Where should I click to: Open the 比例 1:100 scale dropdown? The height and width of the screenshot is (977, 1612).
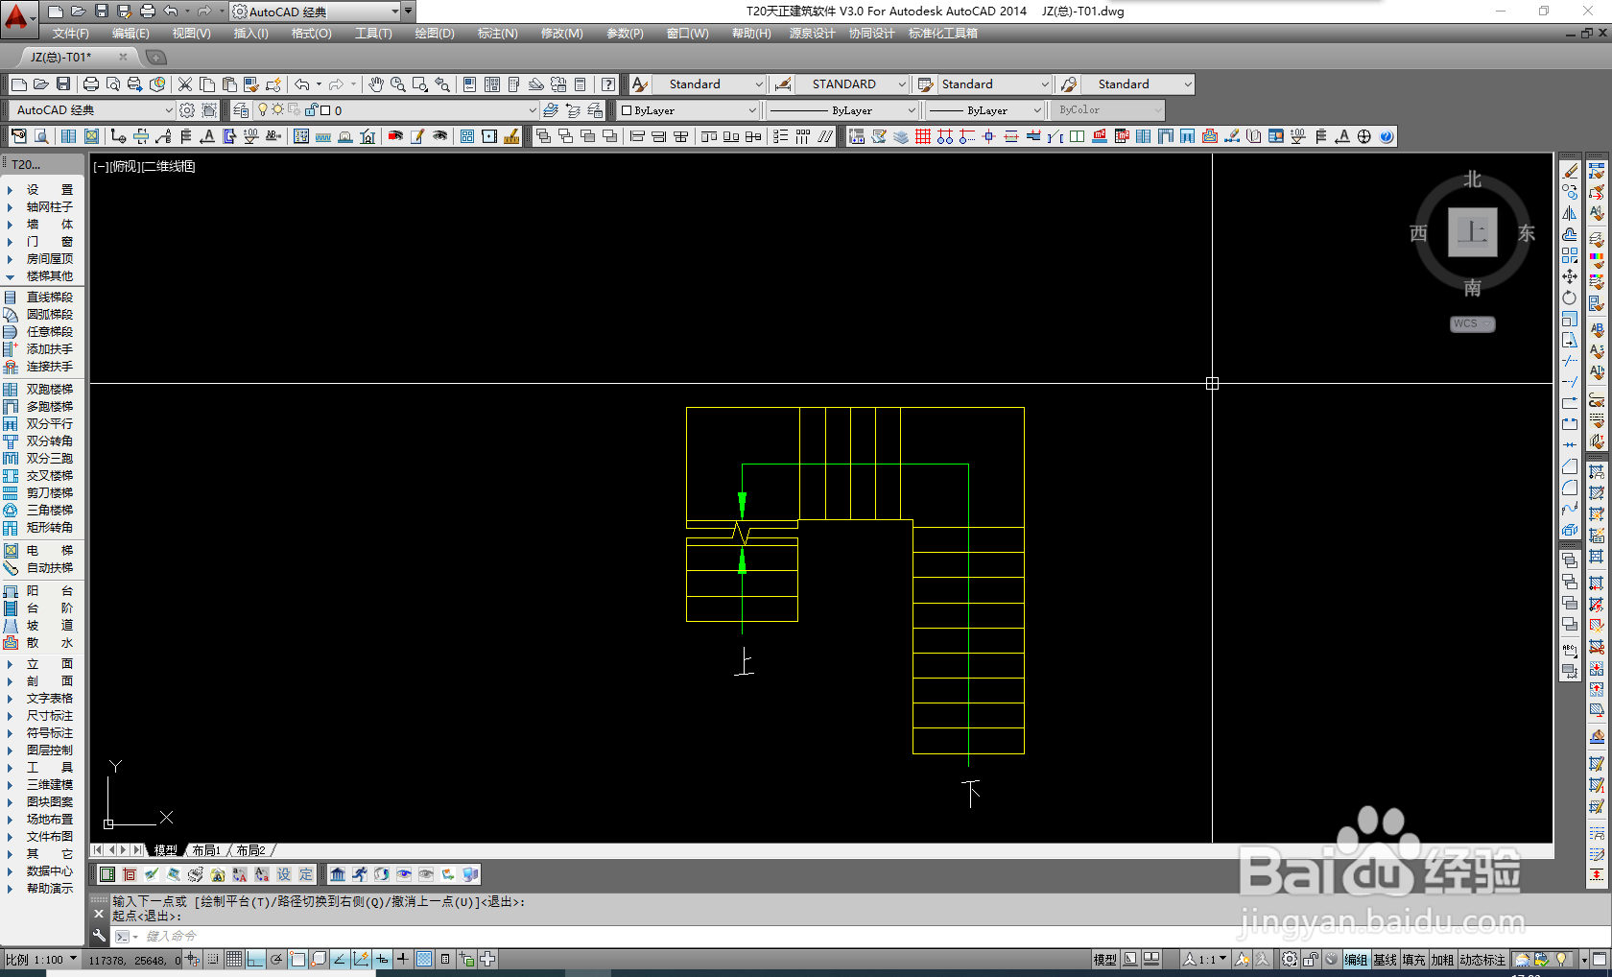42,960
